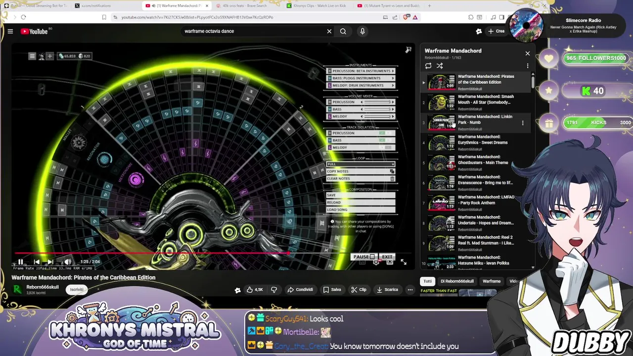633x356 pixels.
Task: Dislike the video with thumbs down
Action: click(x=274, y=290)
